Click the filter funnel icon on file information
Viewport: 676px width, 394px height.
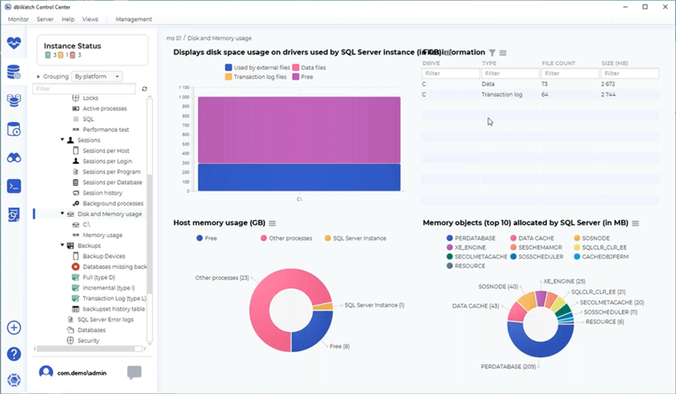(492, 53)
